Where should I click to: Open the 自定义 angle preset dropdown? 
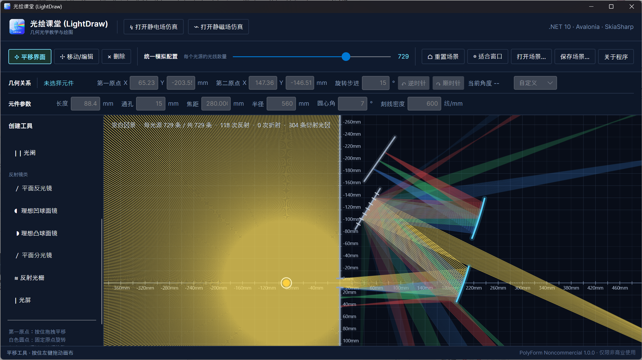coord(535,83)
